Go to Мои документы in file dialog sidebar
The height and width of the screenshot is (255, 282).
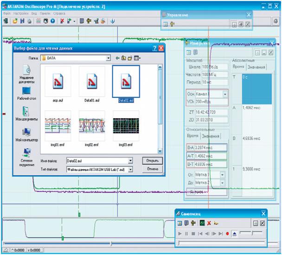26,114
